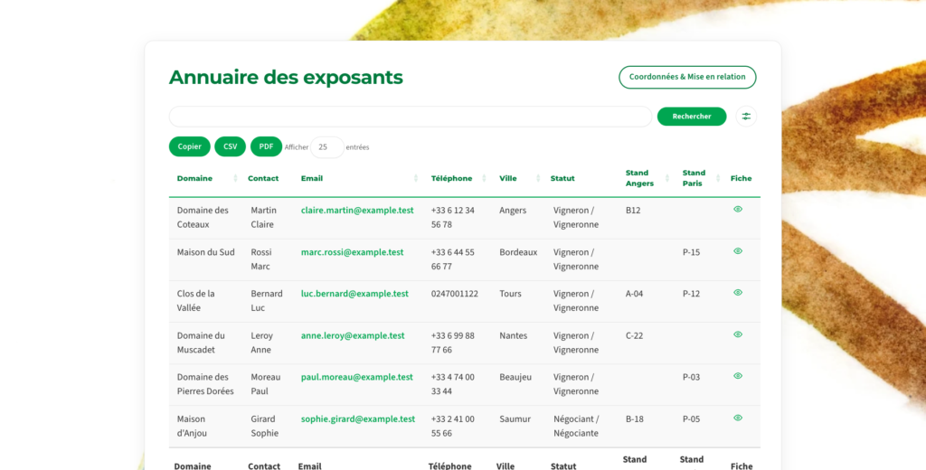Click the Fiche column header
926x470 pixels.
[x=741, y=178]
